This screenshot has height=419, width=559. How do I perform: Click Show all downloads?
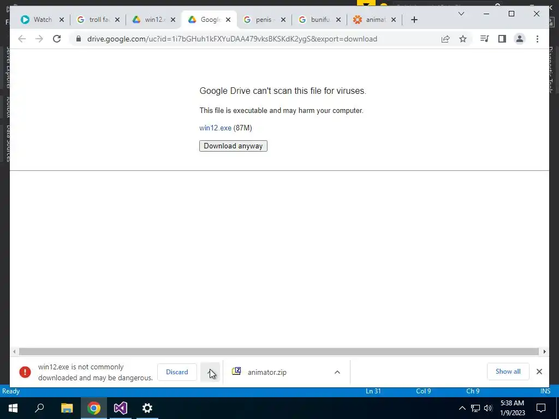point(508,372)
